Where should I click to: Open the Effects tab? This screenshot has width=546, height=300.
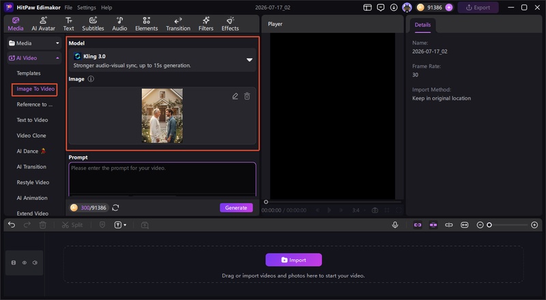tap(230, 24)
